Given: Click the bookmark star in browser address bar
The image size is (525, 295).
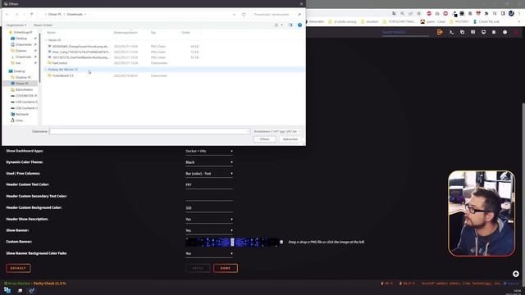Looking at the screenshot, I should click(419, 13).
